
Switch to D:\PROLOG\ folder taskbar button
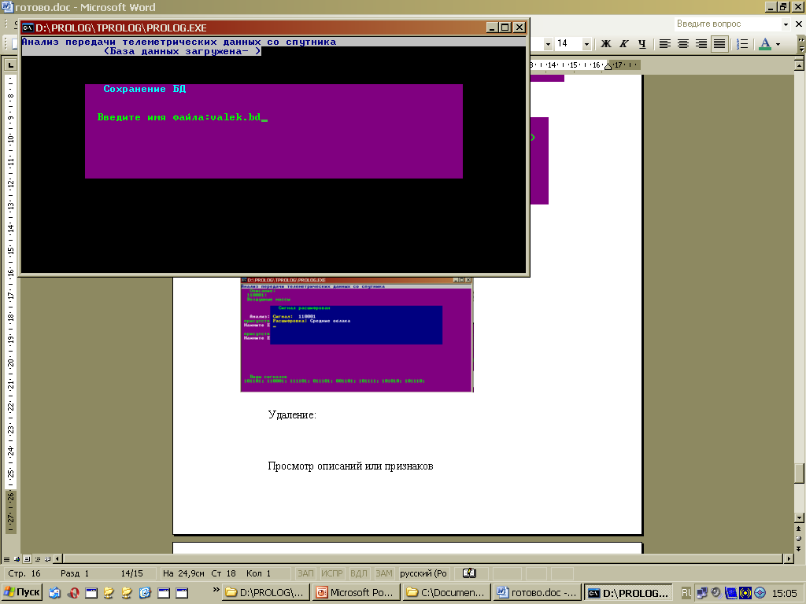pos(266,593)
